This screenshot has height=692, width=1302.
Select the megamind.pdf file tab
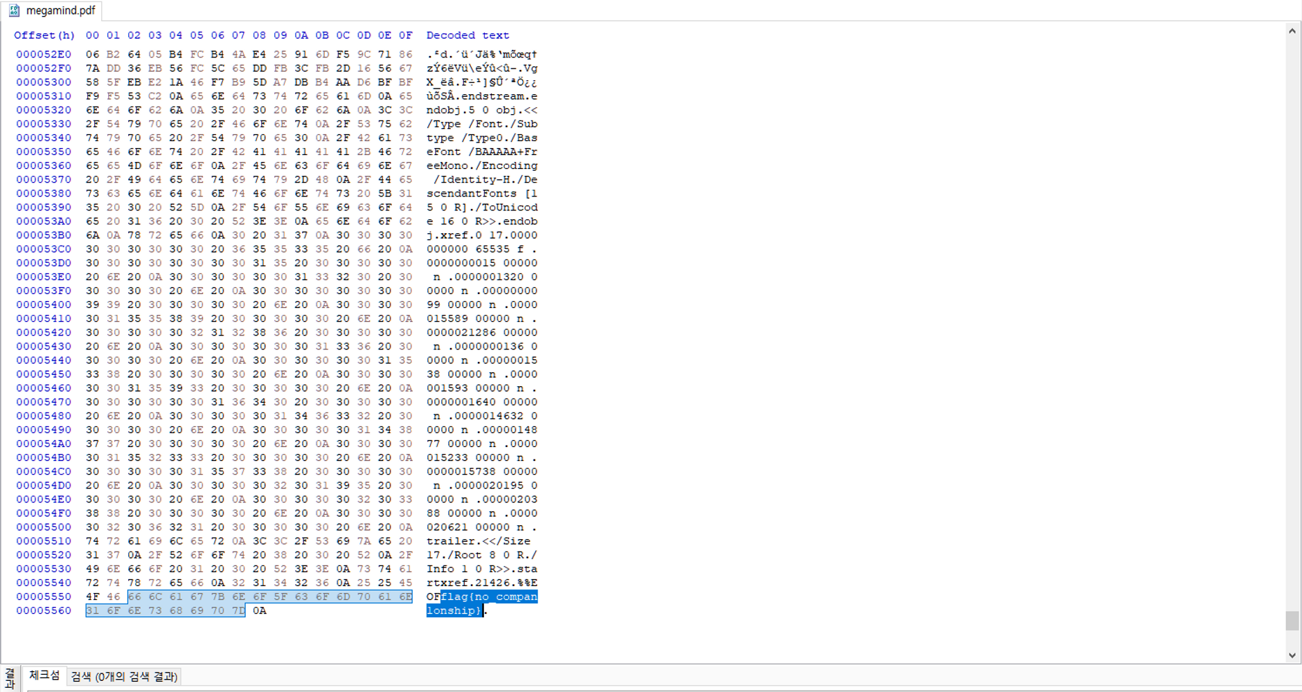click(52, 10)
